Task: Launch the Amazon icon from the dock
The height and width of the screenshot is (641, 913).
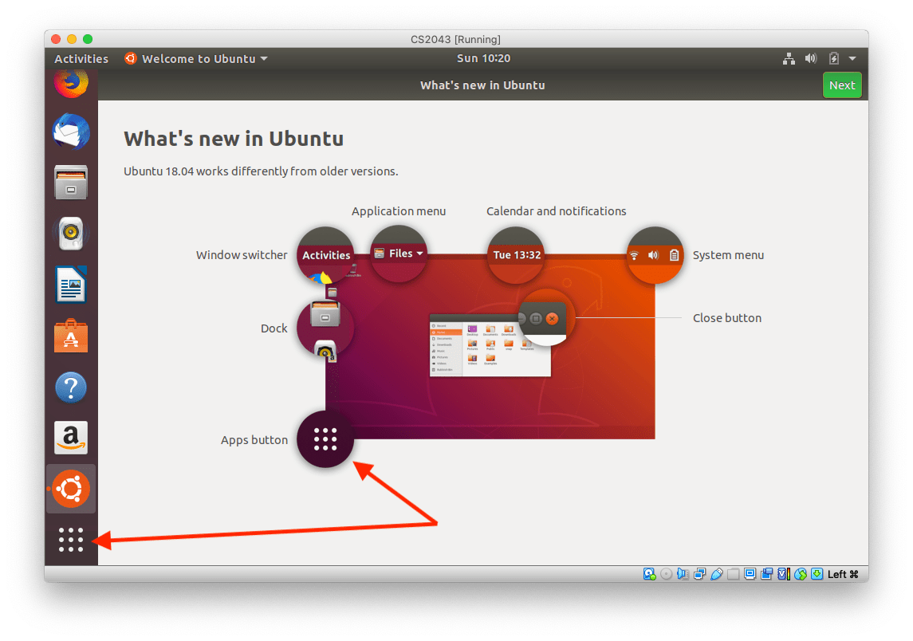Action: click(71, 438)
